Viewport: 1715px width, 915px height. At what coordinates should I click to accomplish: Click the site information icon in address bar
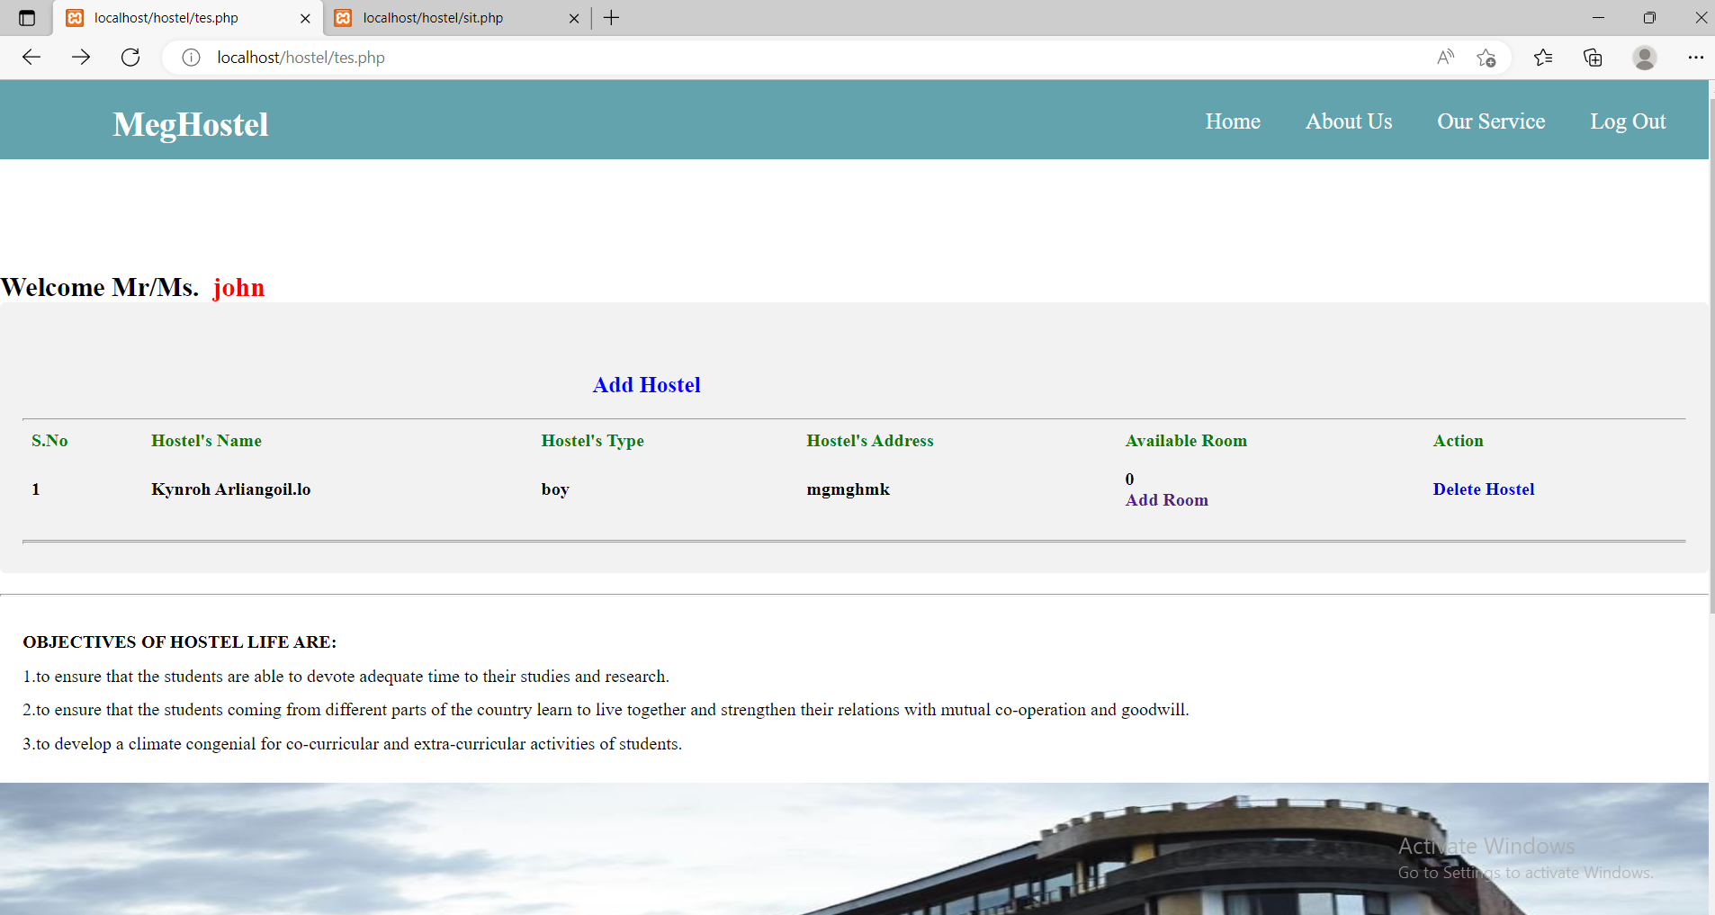coord(190,57)
